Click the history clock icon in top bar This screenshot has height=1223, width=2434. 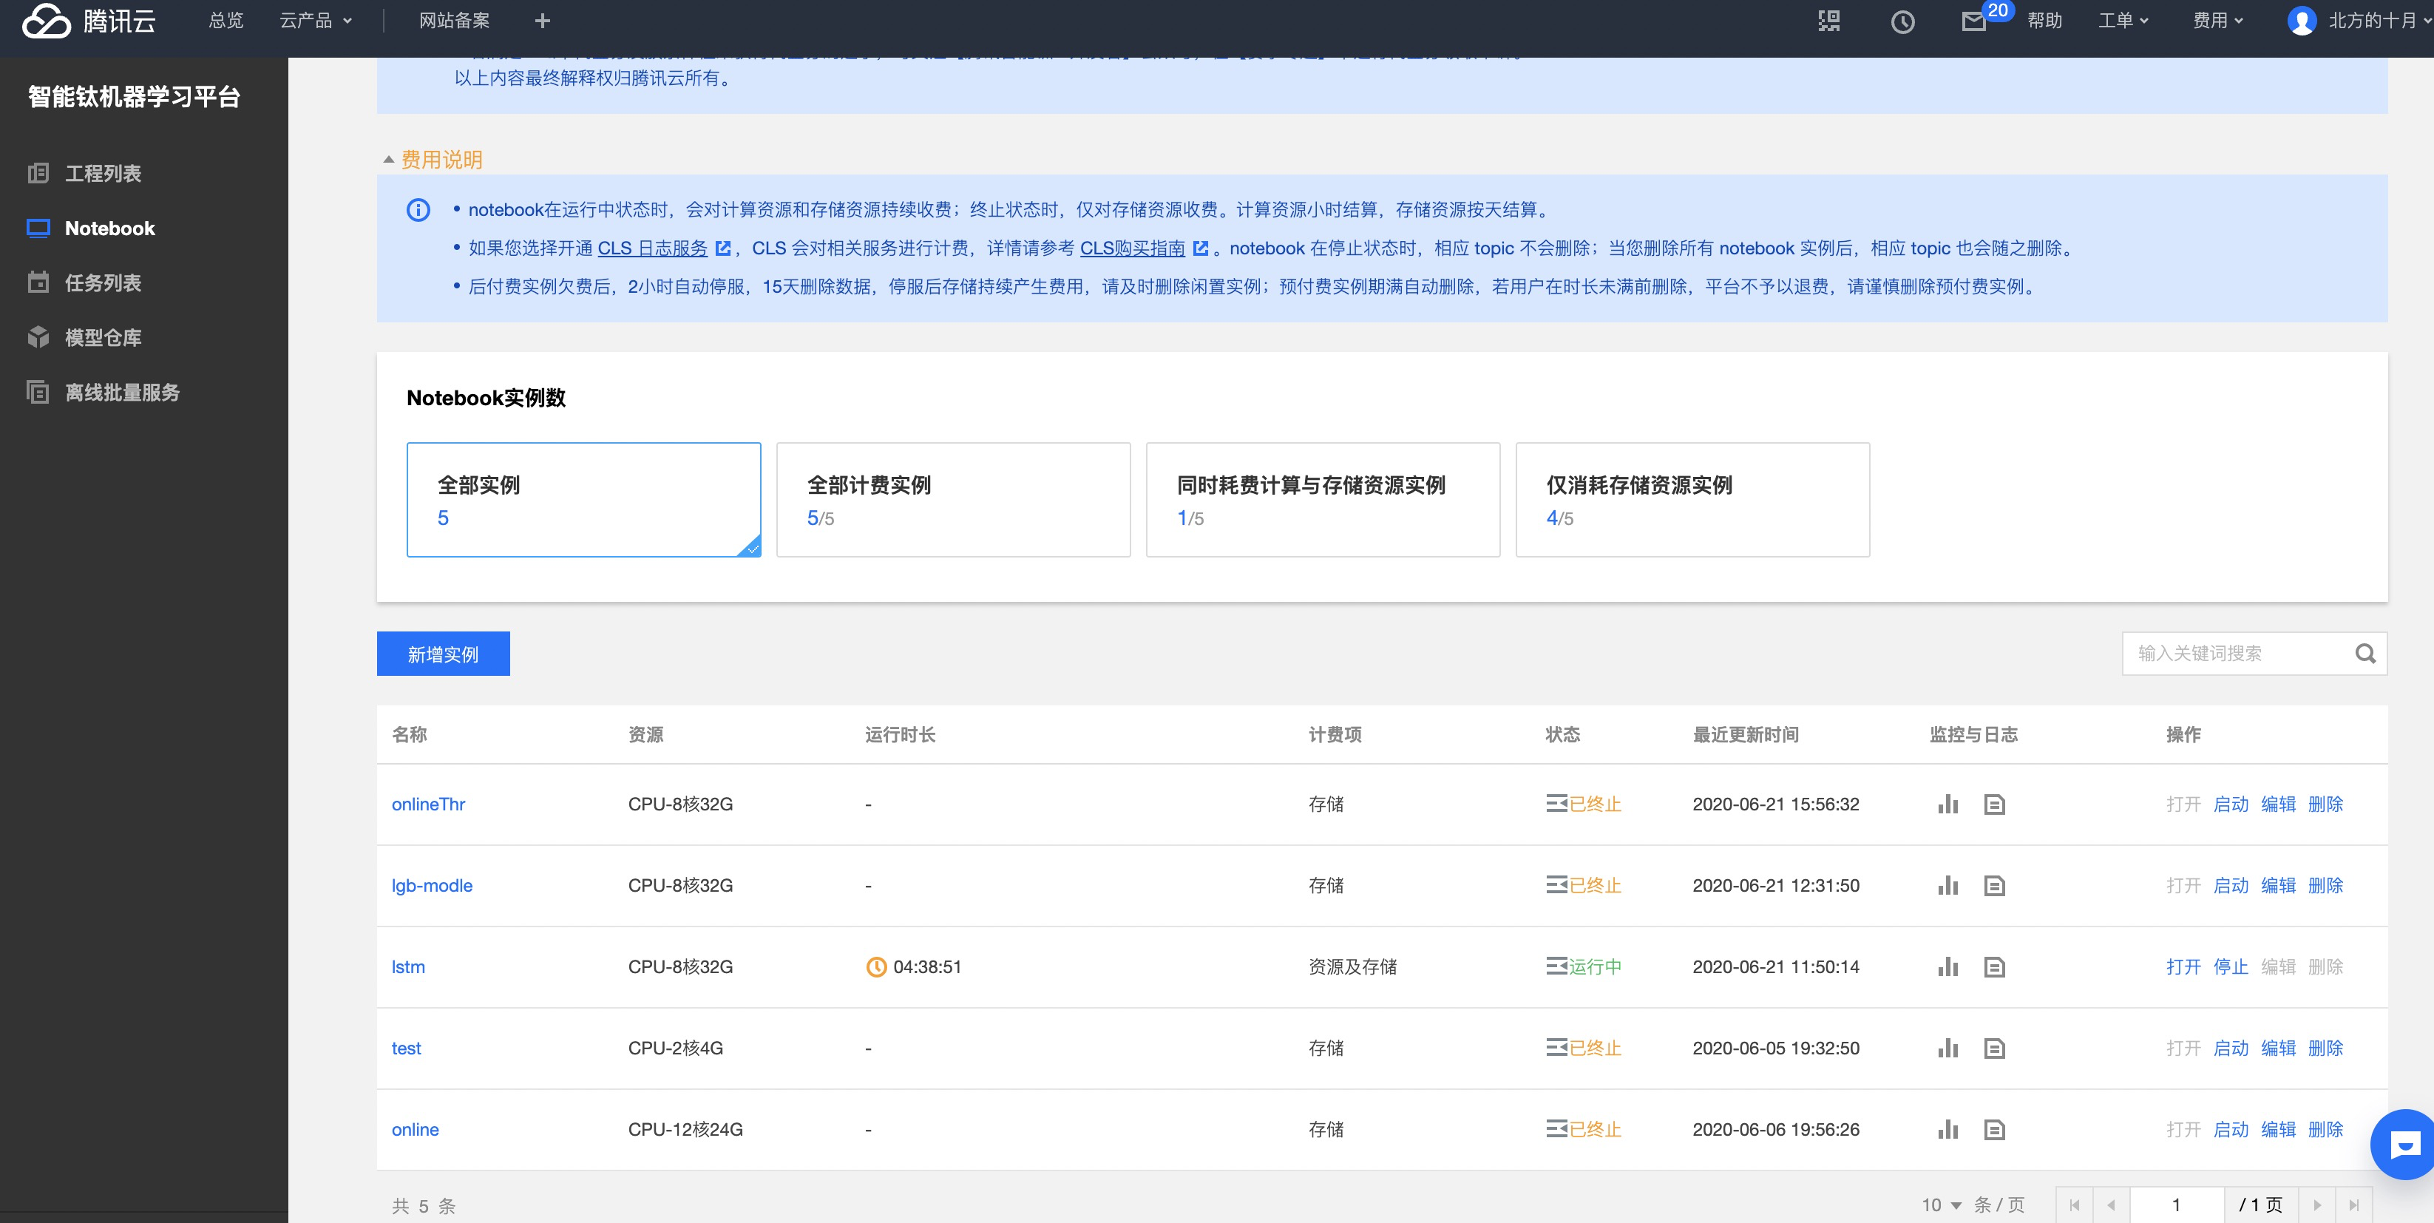coord(1903,21)
